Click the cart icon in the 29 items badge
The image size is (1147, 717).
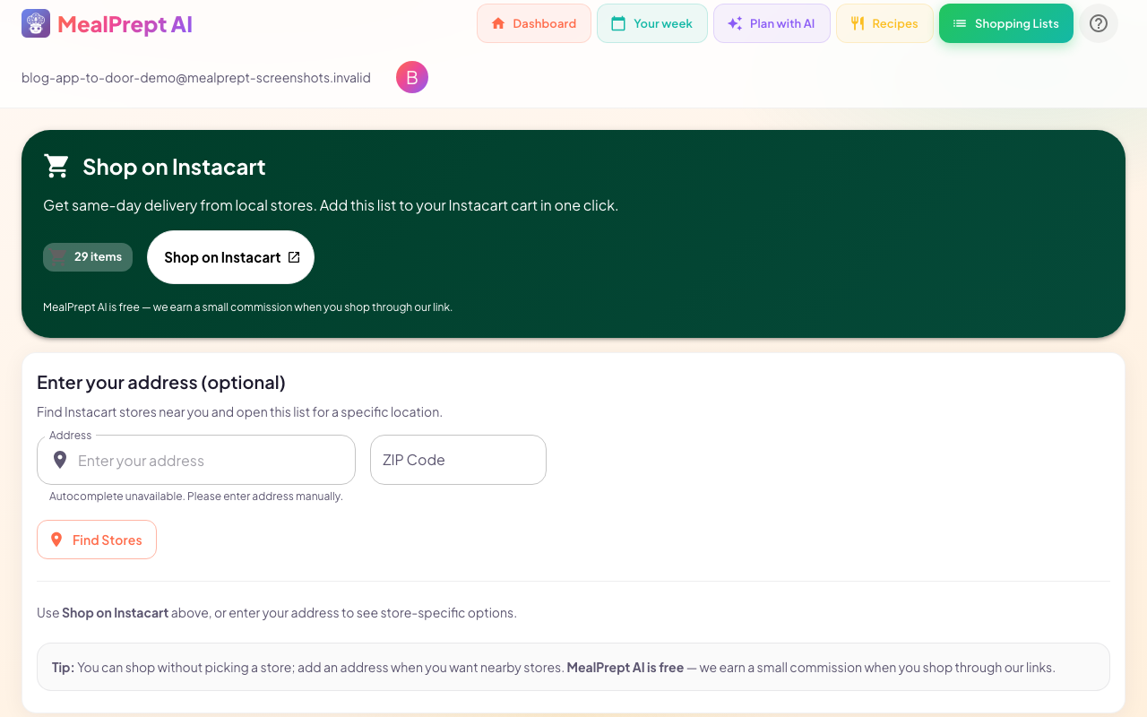(x=60, y=257)
